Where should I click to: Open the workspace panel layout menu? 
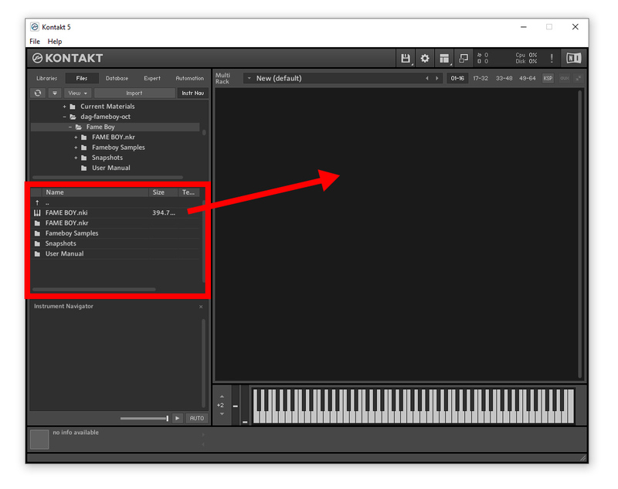click(444, 58)
